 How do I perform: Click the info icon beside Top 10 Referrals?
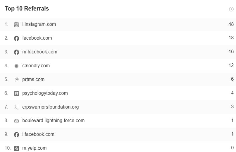tap(231, 9)
